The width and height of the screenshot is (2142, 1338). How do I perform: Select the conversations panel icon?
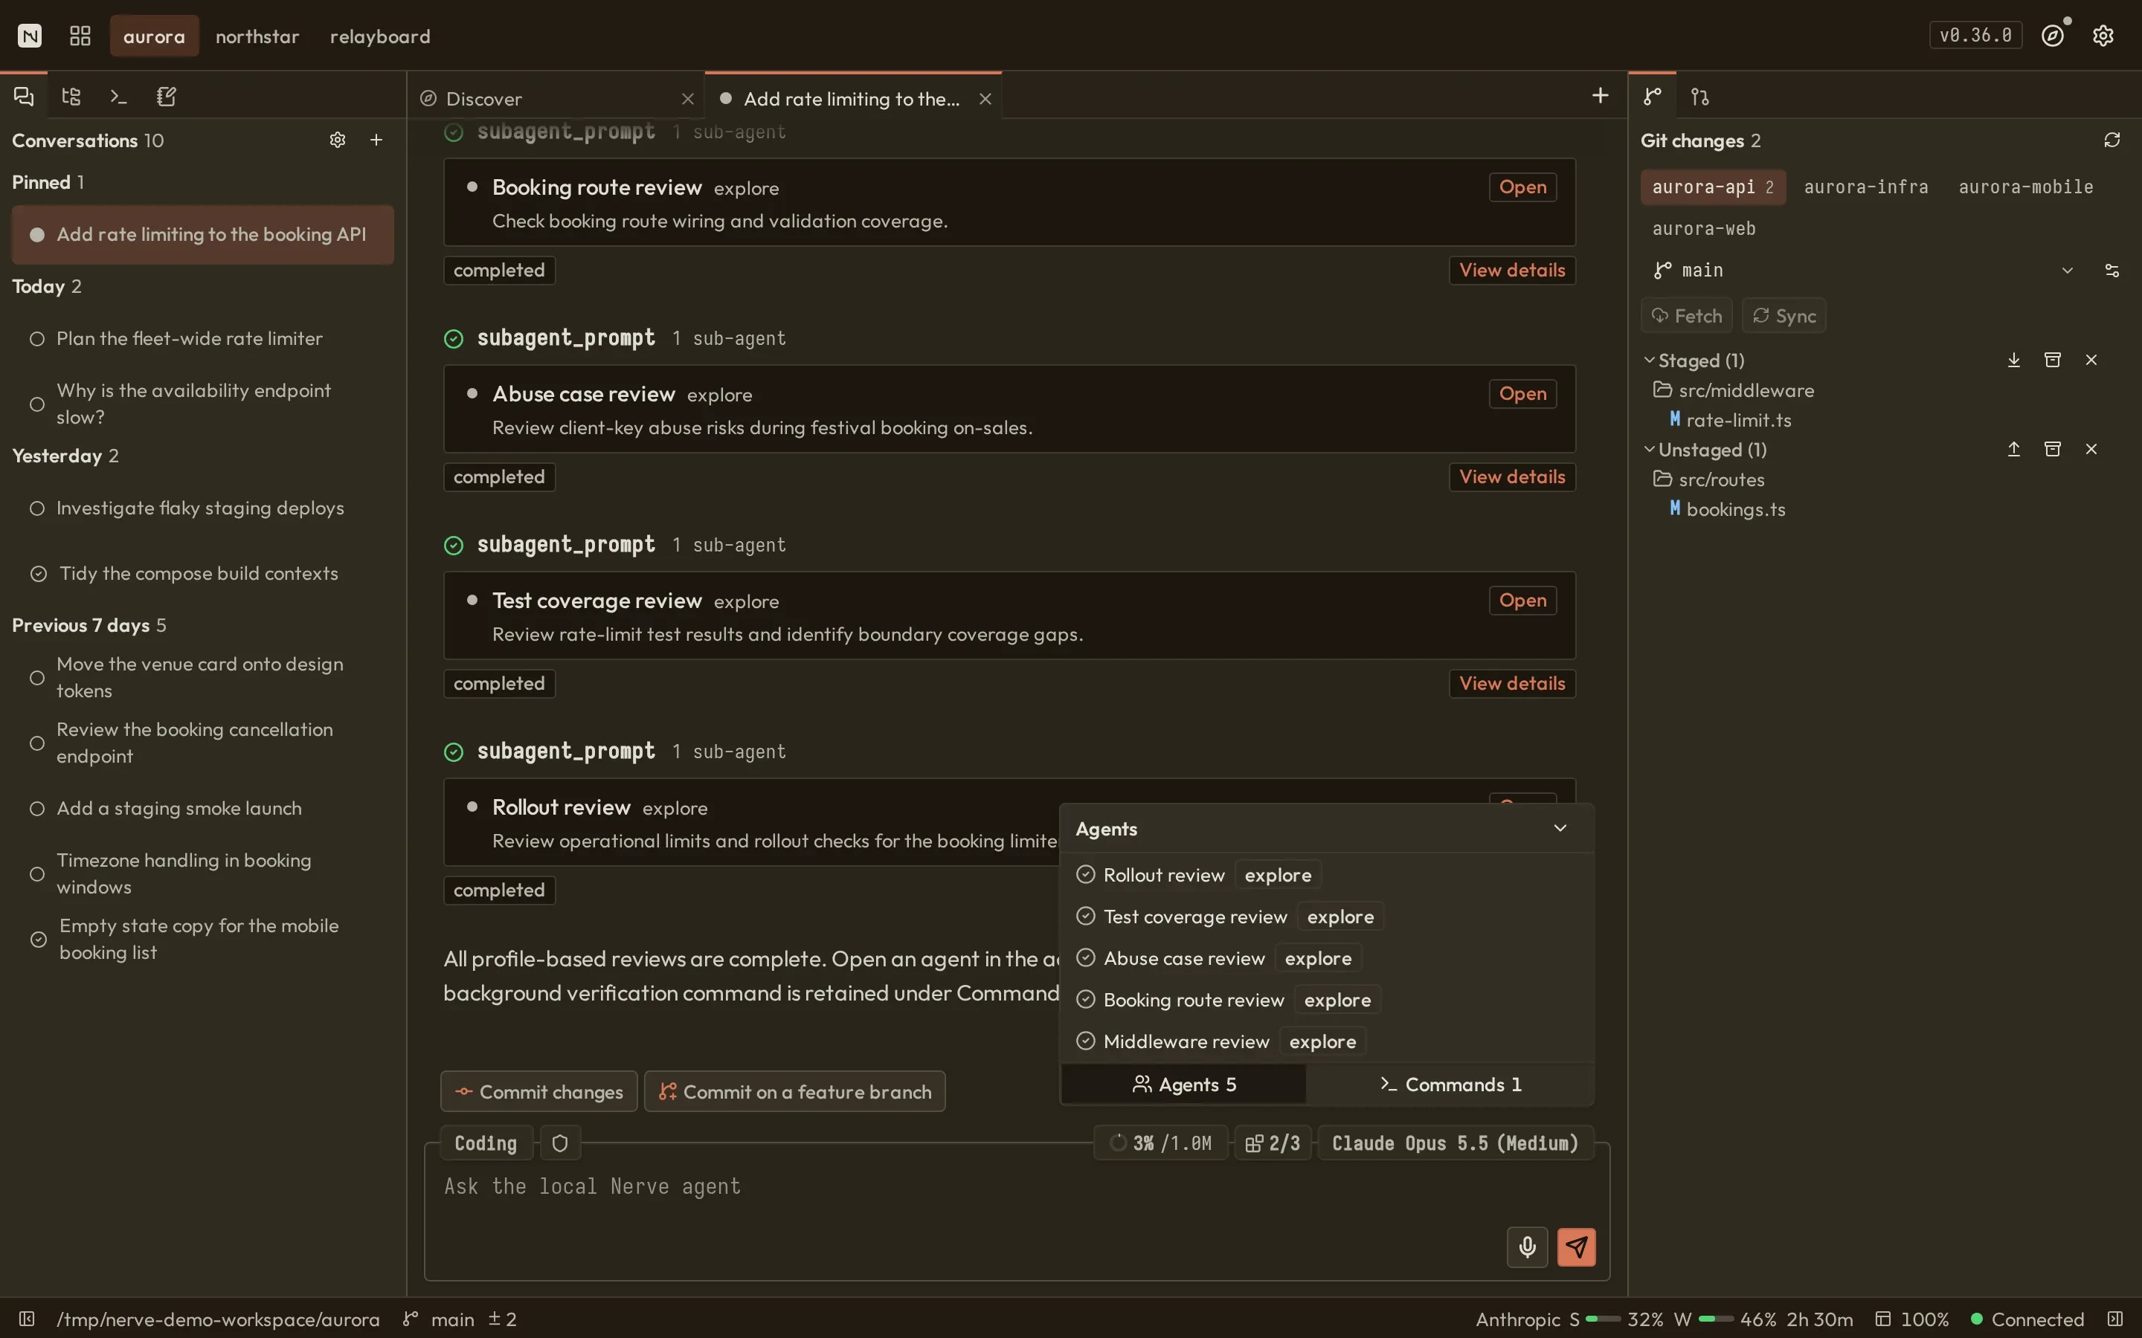[x=24, y=97]
